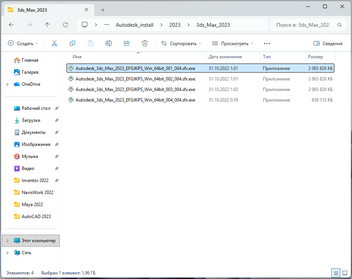352x279 pixels.
Task: Expand the Сеть tree node
Action: pos(8,253)
